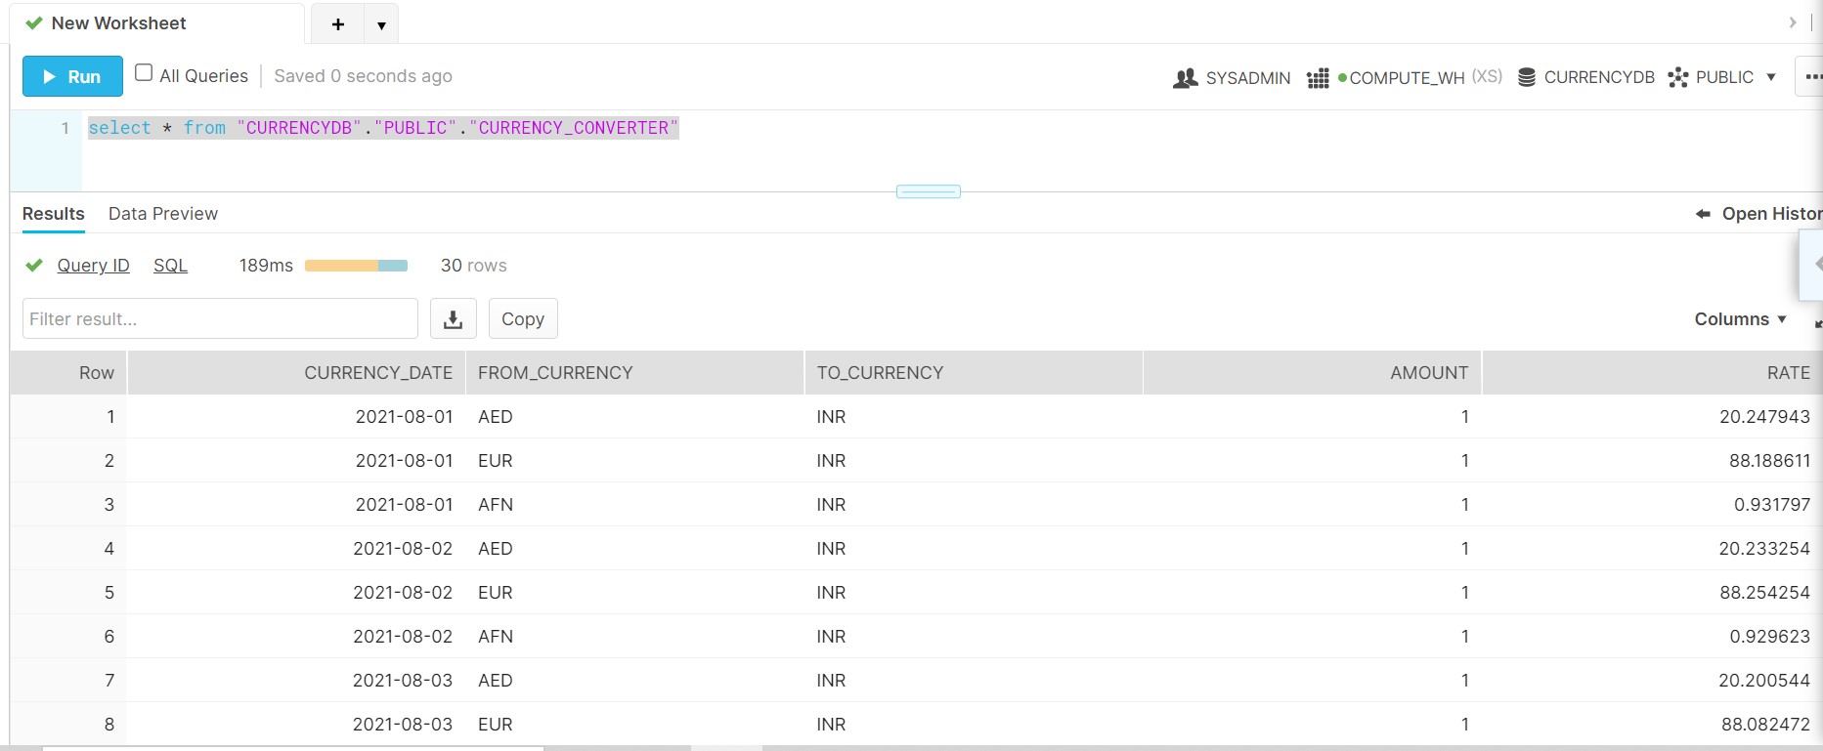Expand the Columns dropdown

pyautogui.click(x=1740, y=319)
